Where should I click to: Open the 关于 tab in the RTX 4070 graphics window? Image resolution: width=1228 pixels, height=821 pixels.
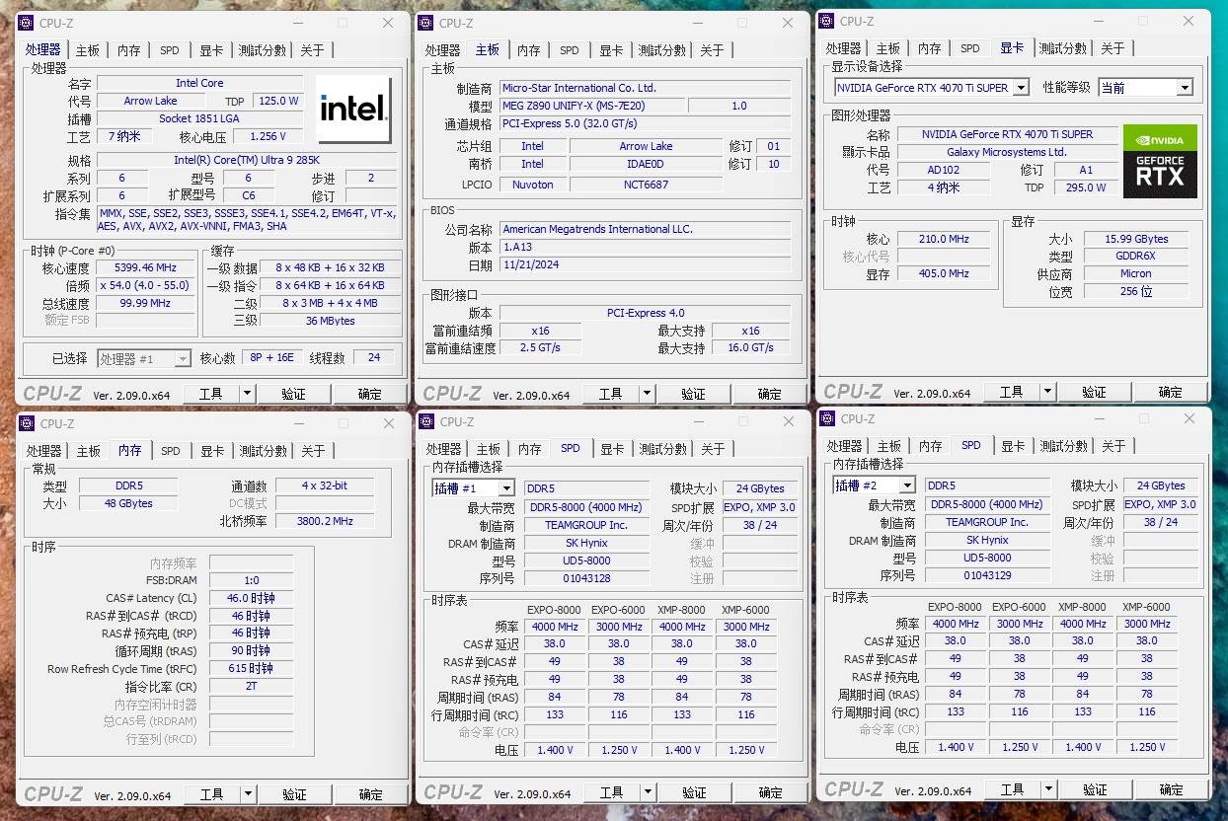pyautogui.click(x=1113, y=48)
